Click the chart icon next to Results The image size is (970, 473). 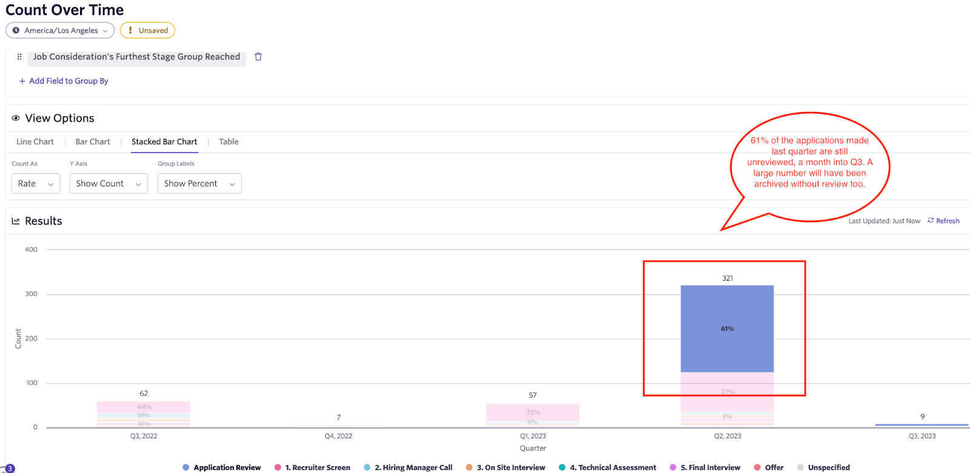point(16,221)
